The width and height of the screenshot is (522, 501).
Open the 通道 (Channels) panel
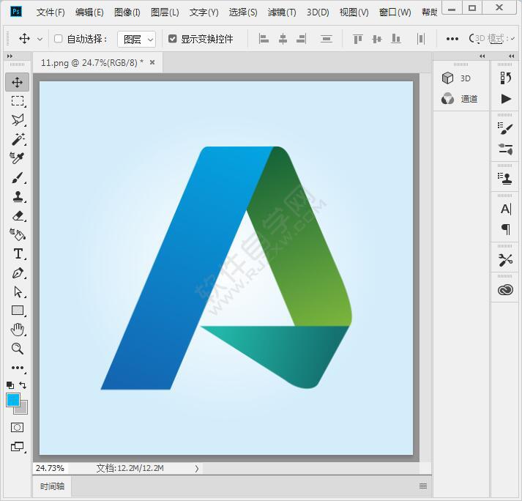click(459, 99)
